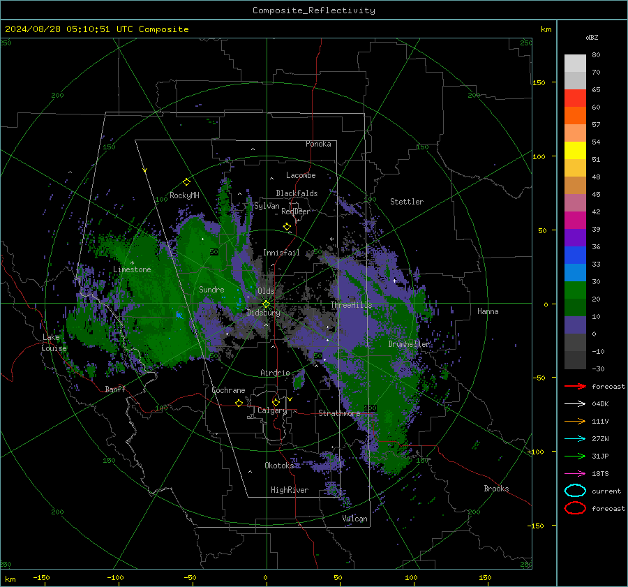This screenshot has width=628, height=587.
Task: Click the Ponoka map label
Action: (x=318, y=144)
